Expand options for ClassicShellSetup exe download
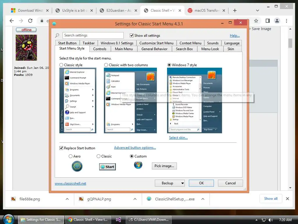 [203, 199]
